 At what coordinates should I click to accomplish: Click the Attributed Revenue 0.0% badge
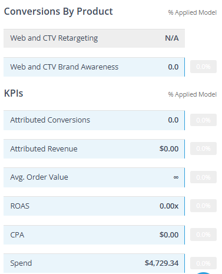click(203, 148)
